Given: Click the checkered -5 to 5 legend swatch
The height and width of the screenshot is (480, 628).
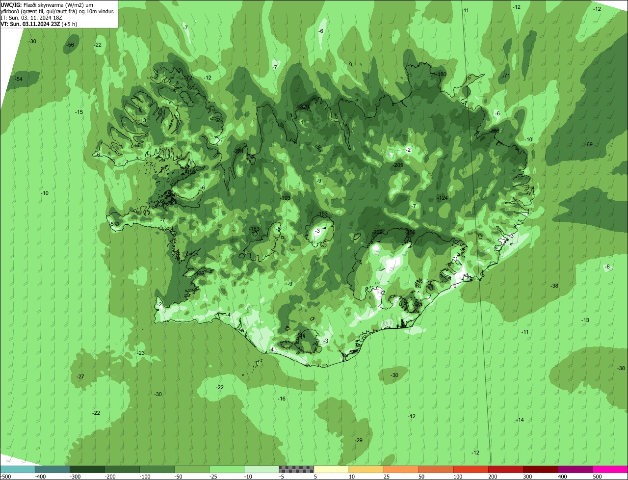Looking at the screenshot, I should coord(296,469).
